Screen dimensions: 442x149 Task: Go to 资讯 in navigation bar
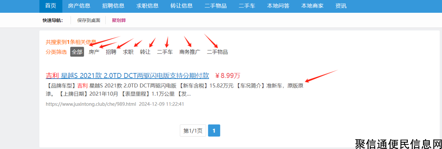[x=341, y=6]
